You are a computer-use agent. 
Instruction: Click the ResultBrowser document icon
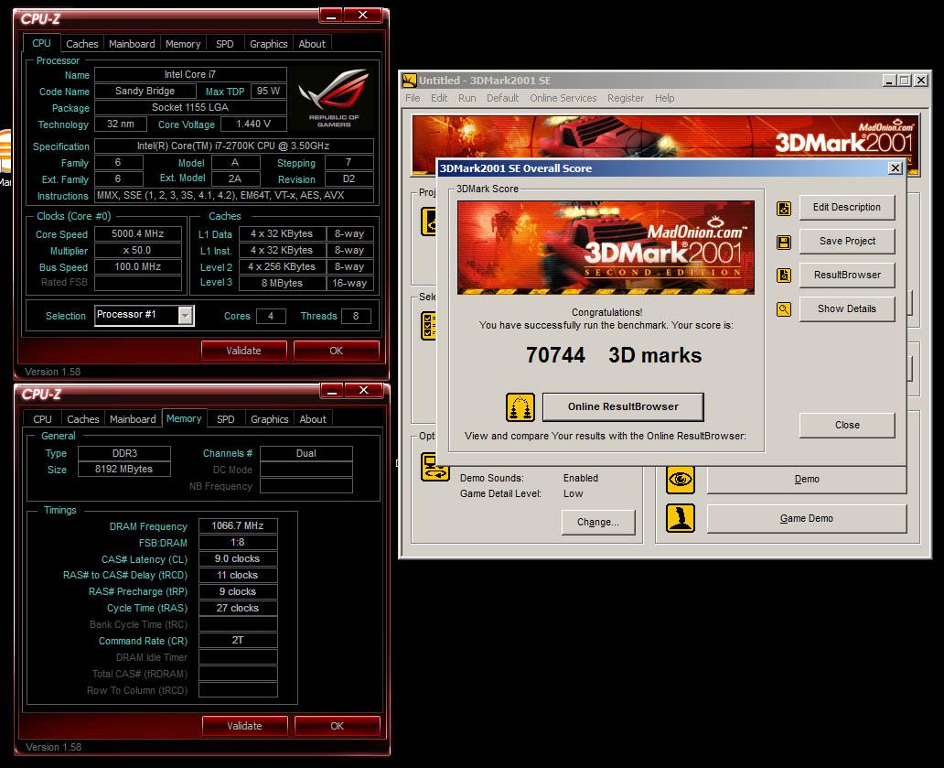[783, 276]
